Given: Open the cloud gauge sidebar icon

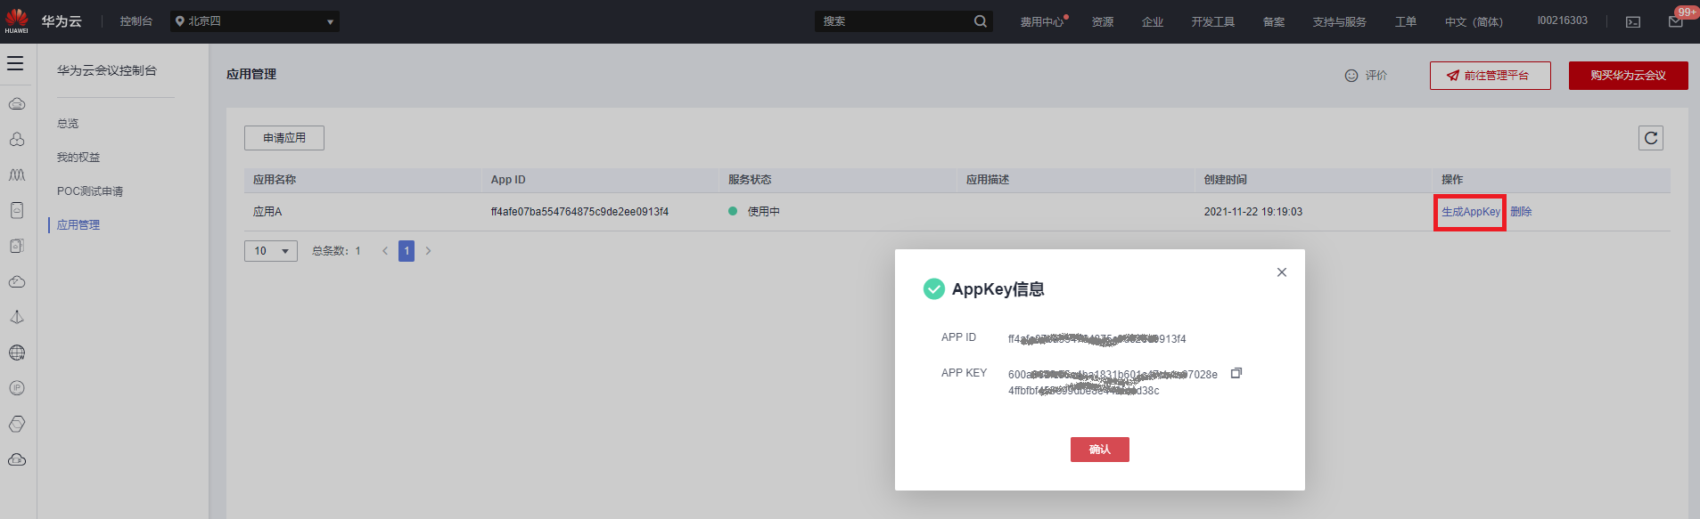Looking at the screenshot, I should tap(17, 282).
